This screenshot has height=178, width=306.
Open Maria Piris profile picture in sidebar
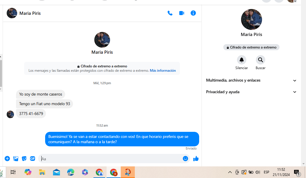(x=252, y=19)
